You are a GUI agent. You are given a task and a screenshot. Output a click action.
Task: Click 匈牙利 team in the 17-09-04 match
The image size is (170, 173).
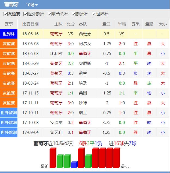click(56, 132)
